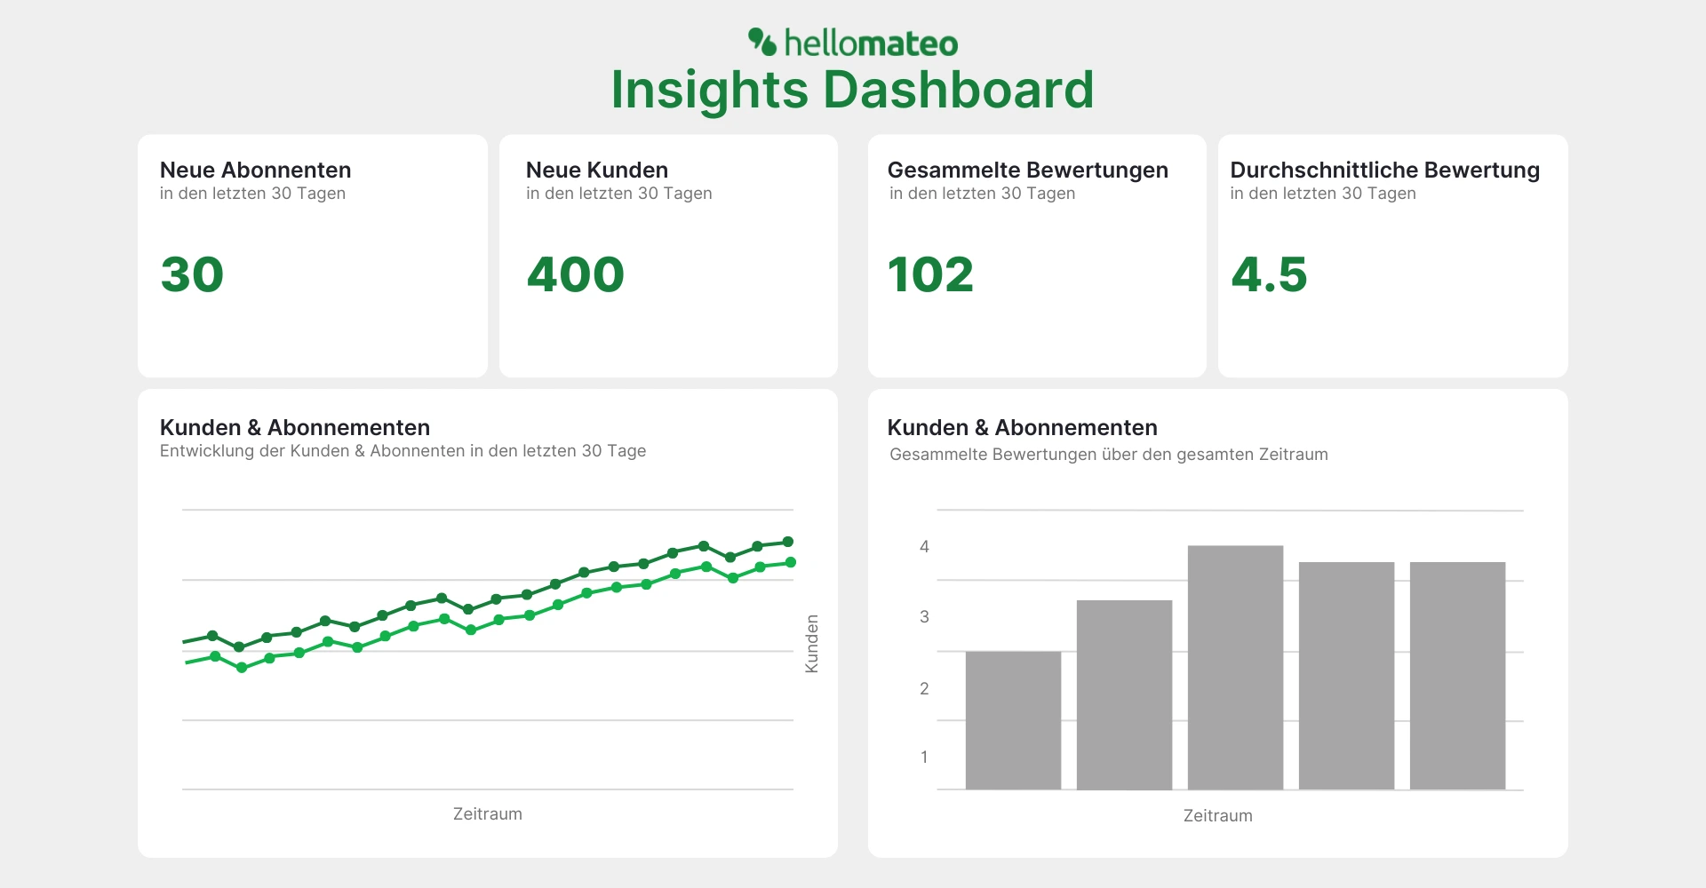Click the bar chart panel title Kunden & Abonnementen
The width and height of the screenshot is (1706, 888).
(1023, 427)
